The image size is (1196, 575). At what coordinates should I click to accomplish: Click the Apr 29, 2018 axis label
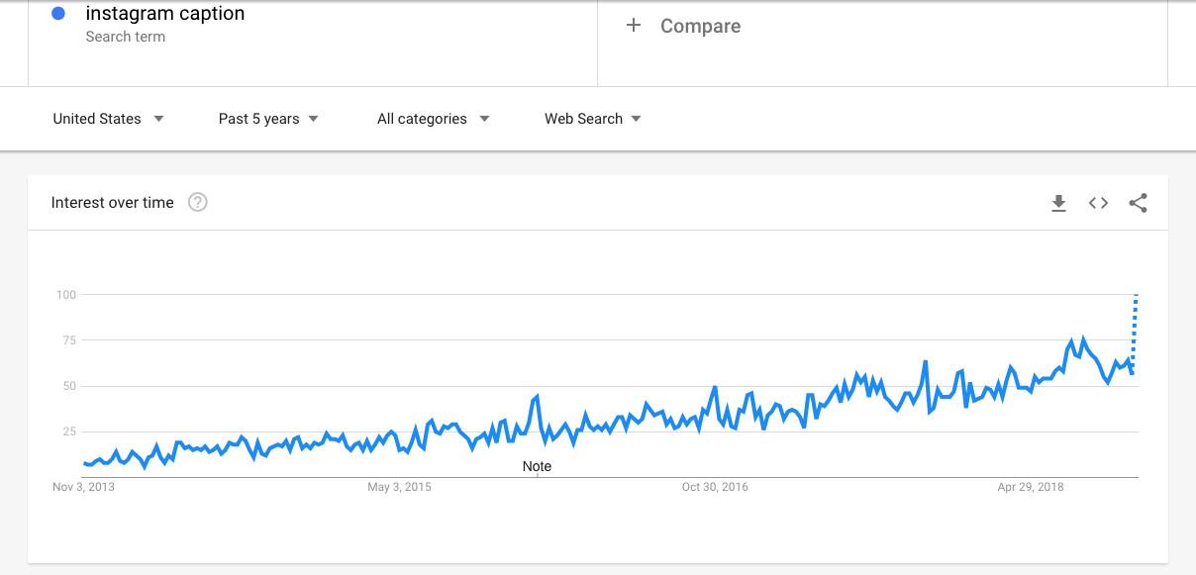pyautogui.click(x=1030, y=487)
